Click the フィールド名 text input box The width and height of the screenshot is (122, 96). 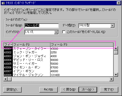click(42, 26)
